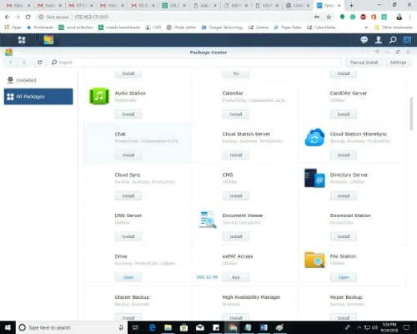Install Cloud Station Server

click(x=236, y=155)
